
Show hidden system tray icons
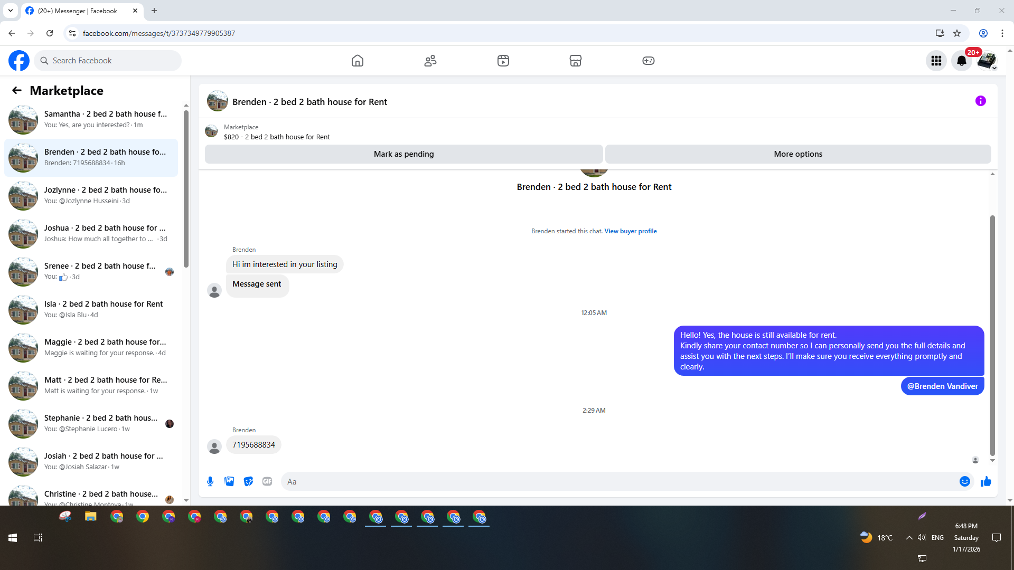click(x=909, y=538)
